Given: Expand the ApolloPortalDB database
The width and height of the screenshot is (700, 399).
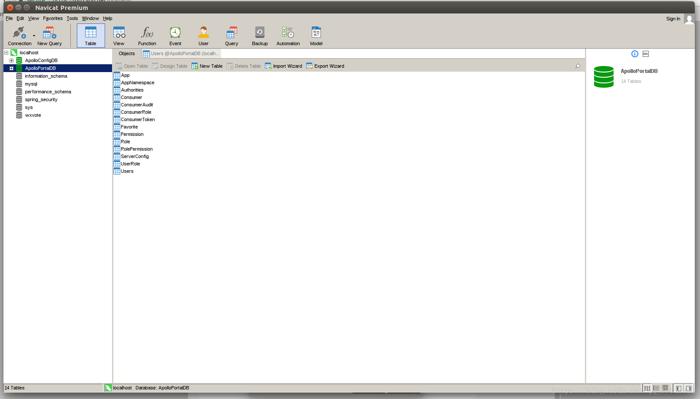Looking at the screenshot, I should 12,68.
